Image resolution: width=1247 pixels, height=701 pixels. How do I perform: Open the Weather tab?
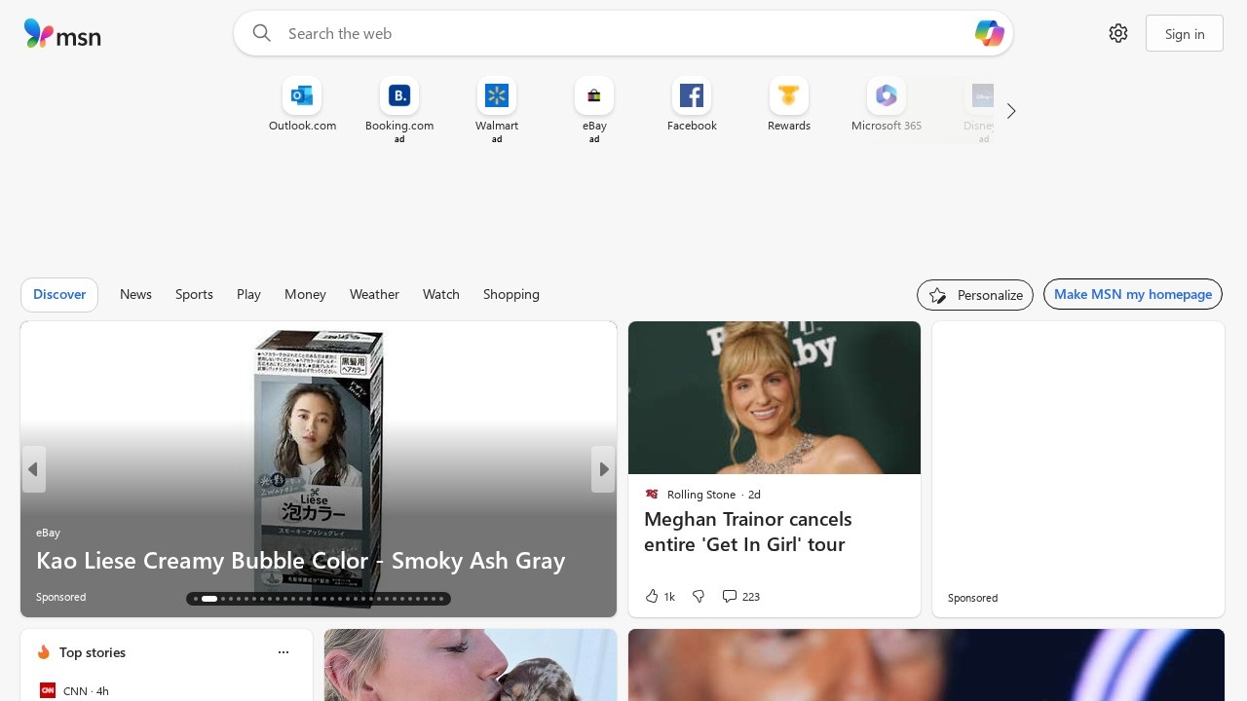click(374, 294)
